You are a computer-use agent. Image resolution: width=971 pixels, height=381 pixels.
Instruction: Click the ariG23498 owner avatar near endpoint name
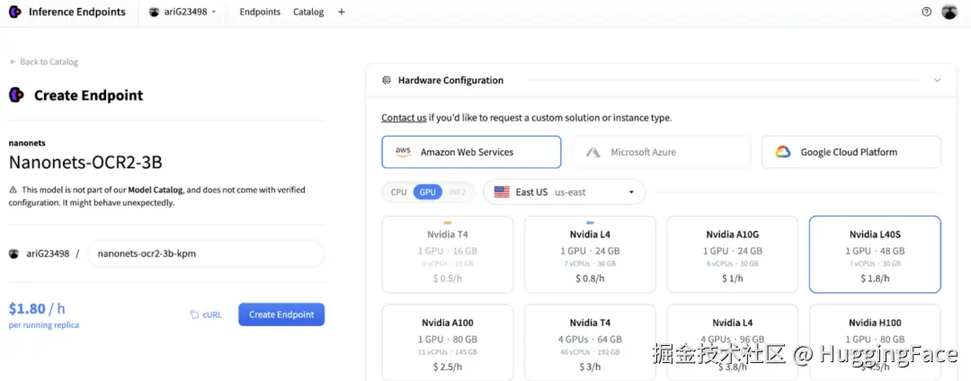coord(13,253)
